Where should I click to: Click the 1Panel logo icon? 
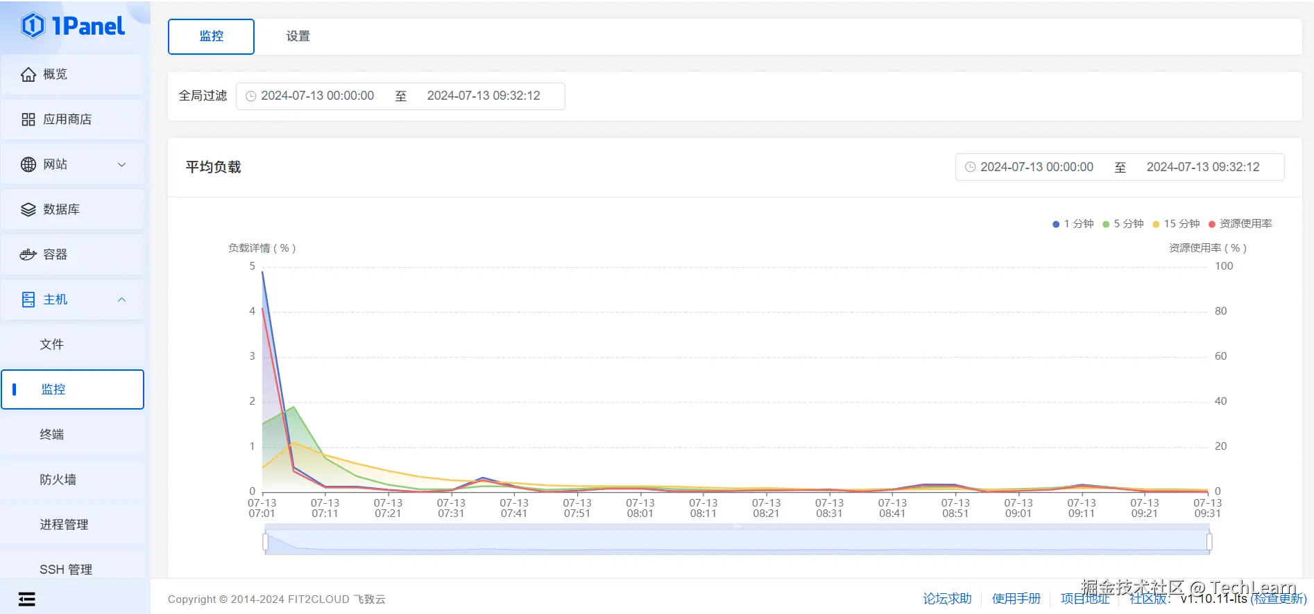pos(33,26)
